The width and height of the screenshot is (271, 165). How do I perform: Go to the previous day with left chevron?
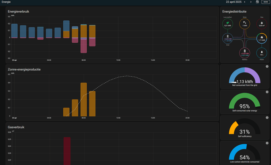click(245, 2)
